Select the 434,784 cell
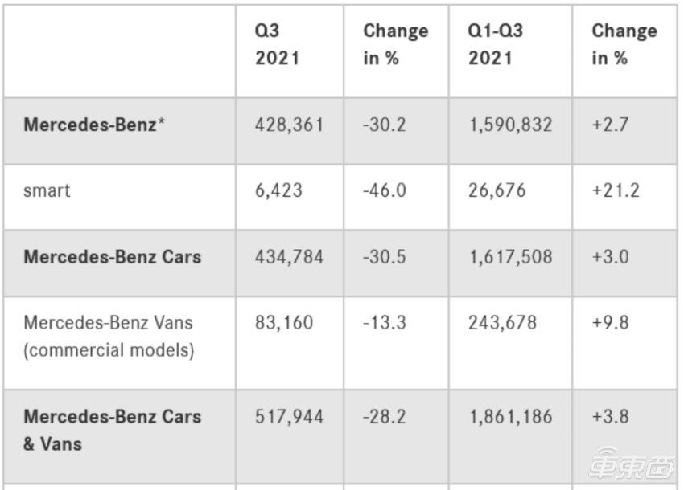Image resolution: width=684 pixels, height=490 pixels. click(290, 257)
